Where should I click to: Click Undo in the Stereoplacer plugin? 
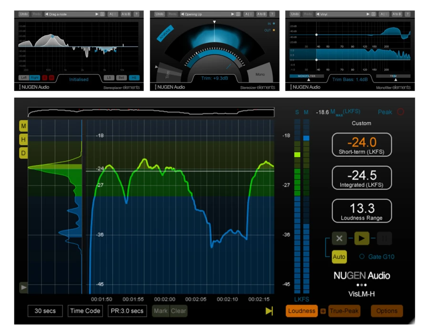pos(24,14)
